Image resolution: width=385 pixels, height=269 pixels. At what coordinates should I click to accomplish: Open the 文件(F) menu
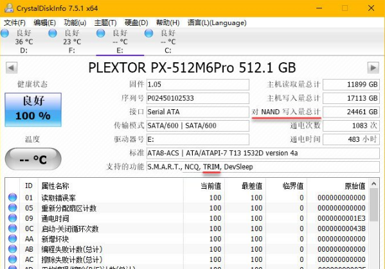click(15, 23)
